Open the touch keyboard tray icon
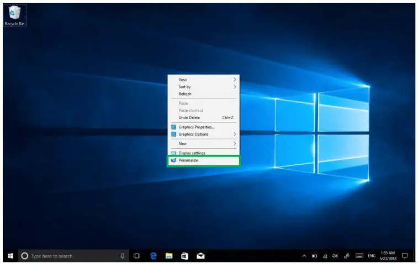Viewport: 418px width, 264px height. pyautogui.click(x=359, y=256)
